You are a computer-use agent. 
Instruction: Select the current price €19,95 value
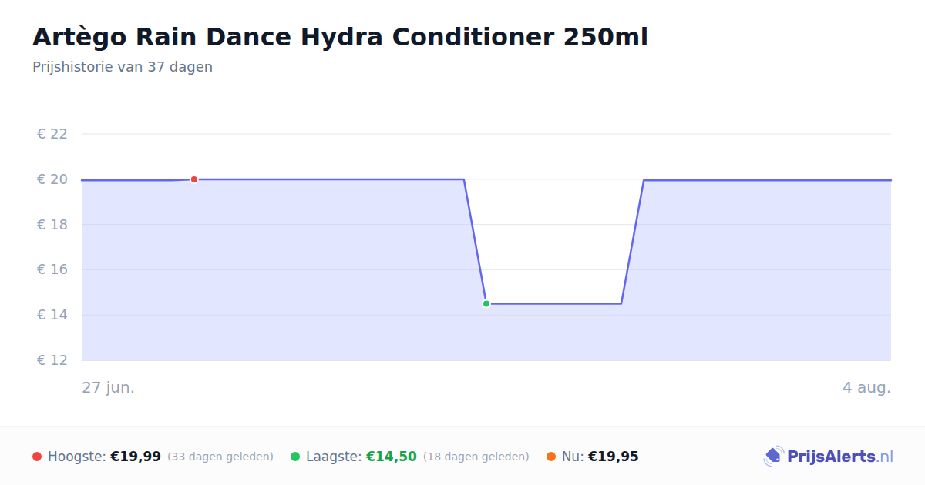pos(614,457)
